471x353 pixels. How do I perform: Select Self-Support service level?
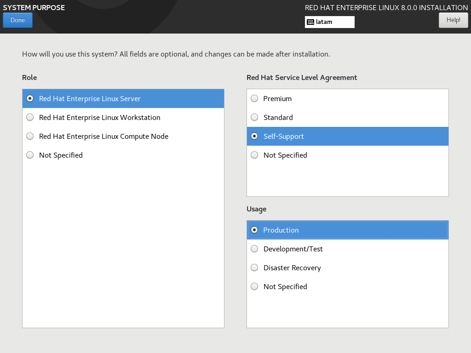tap(283, 137)
